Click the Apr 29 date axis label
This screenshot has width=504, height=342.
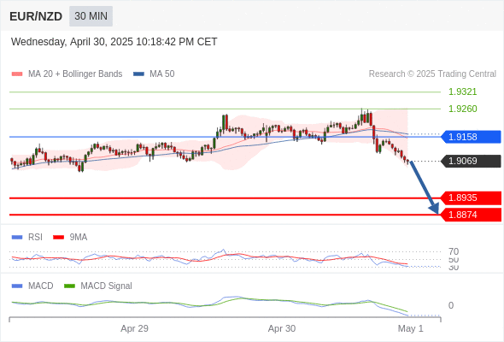tap(134, 328)
